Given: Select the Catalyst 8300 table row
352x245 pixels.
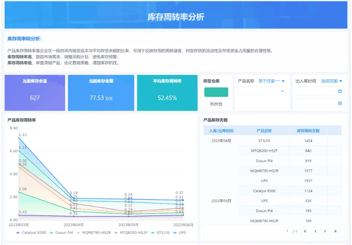Looking at the screenshot, I should [290, 191].
